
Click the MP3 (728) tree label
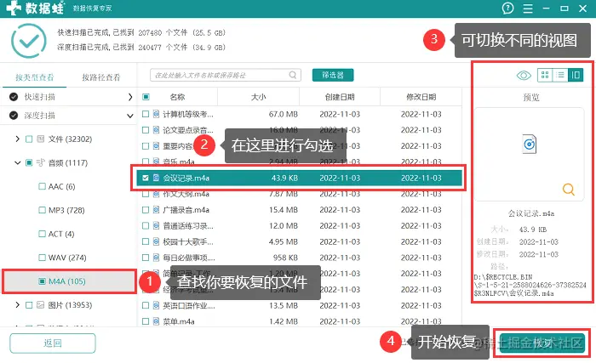point(66,210)
